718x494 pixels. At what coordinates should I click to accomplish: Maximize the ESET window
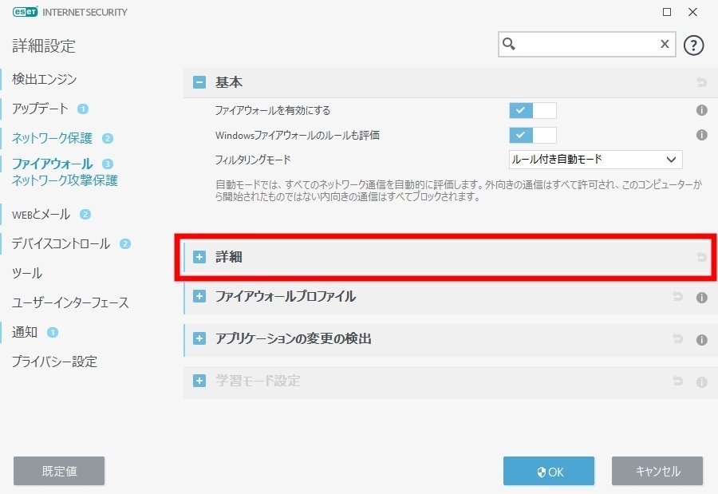[x=667, y=12]
